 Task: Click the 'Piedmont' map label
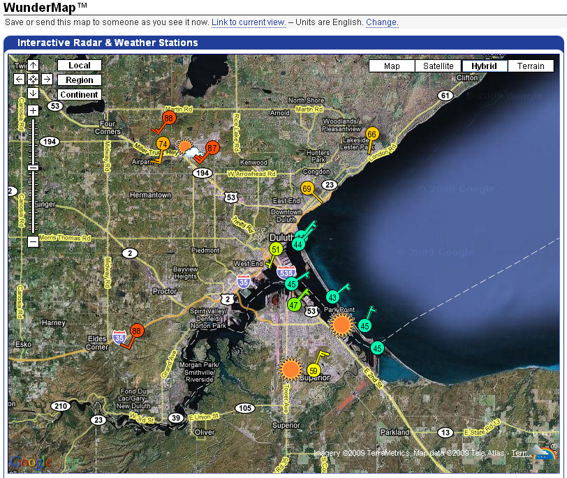coord(205,250)
